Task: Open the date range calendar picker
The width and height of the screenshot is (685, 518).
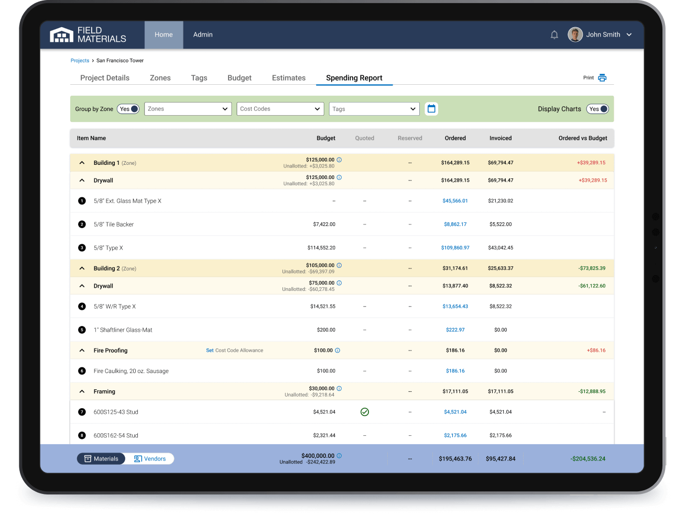Action: tap(431, 108)
